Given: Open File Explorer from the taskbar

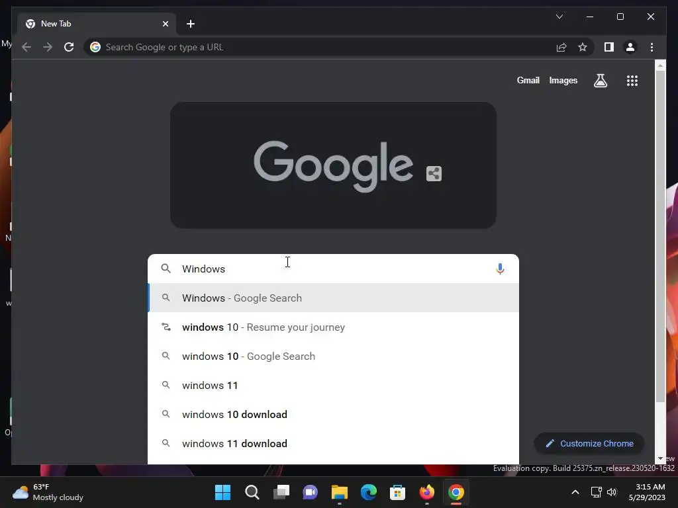Looking at the screenshot, I should pyautogui.click(x=340, y=492).
